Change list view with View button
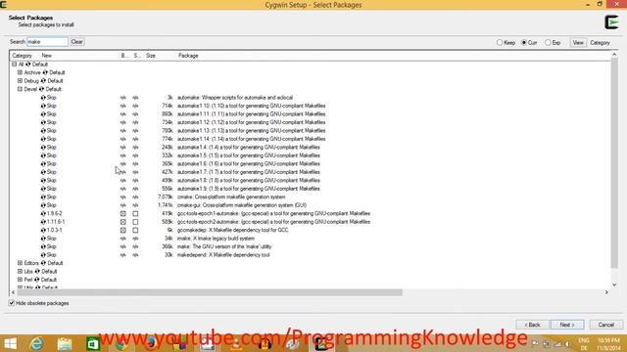Screen dimensions: 627x352 tap(578, 43)
